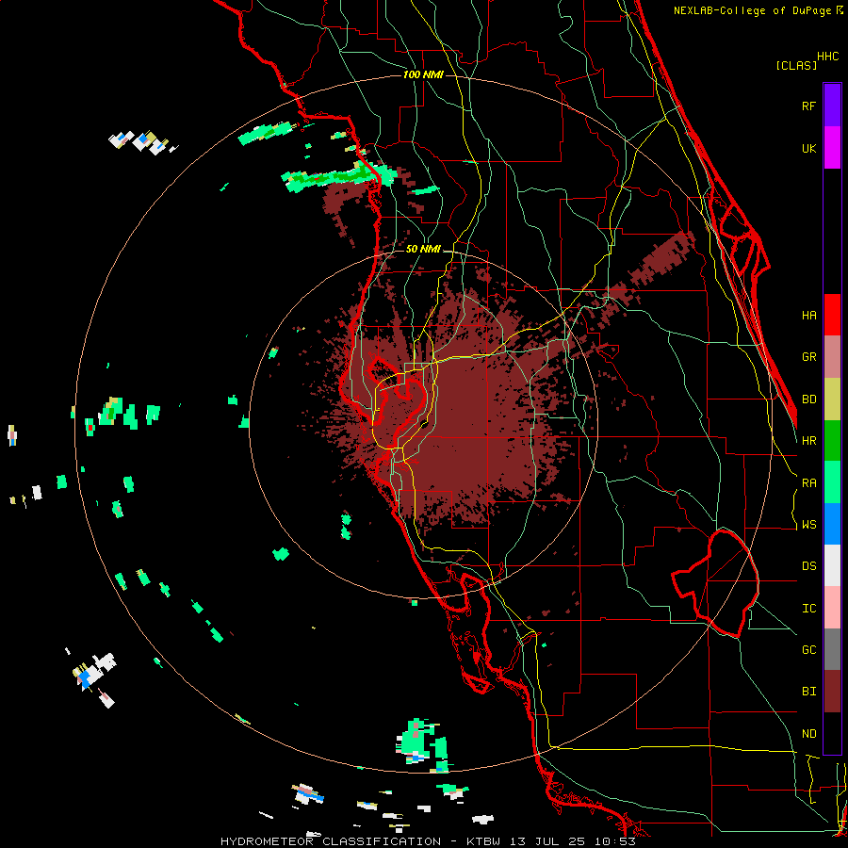Select the white DS legend swatch
Image resolution: width=848 pixels, height=848 pixels.
click(832, 565)
